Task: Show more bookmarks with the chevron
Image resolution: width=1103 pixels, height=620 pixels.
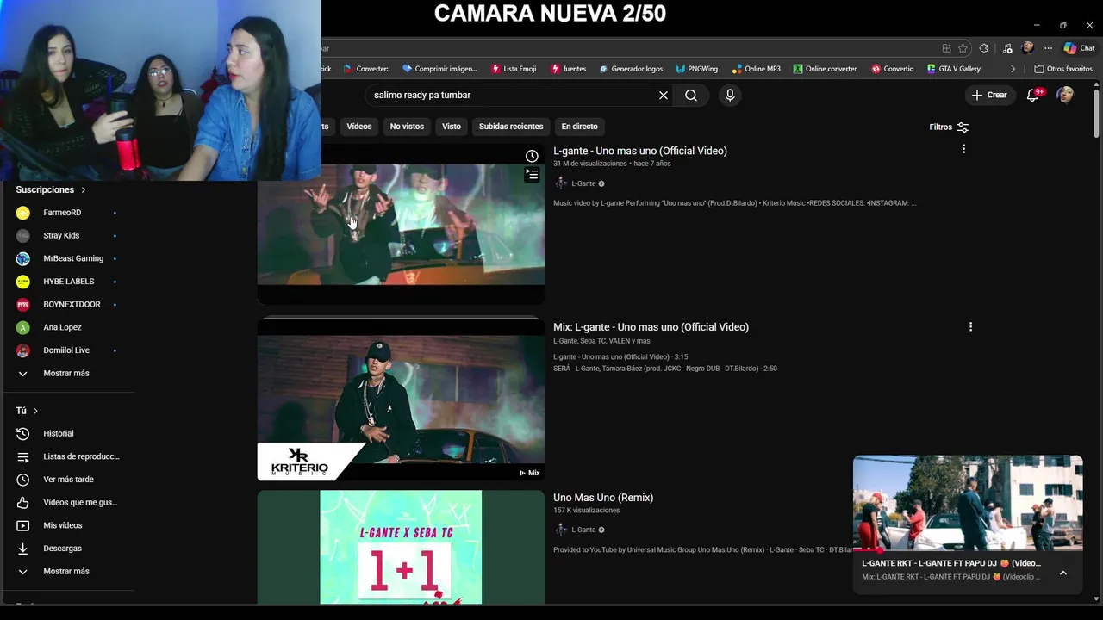Action: click(x=1013, y=69)
